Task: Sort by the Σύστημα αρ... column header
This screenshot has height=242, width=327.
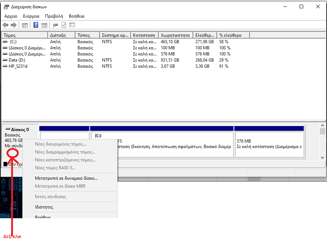Action: [x=115, y=35]
